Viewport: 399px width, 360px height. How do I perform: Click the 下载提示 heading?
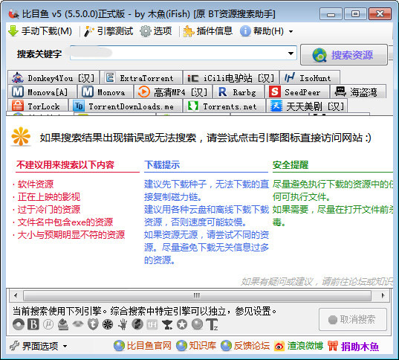point(162,165)
